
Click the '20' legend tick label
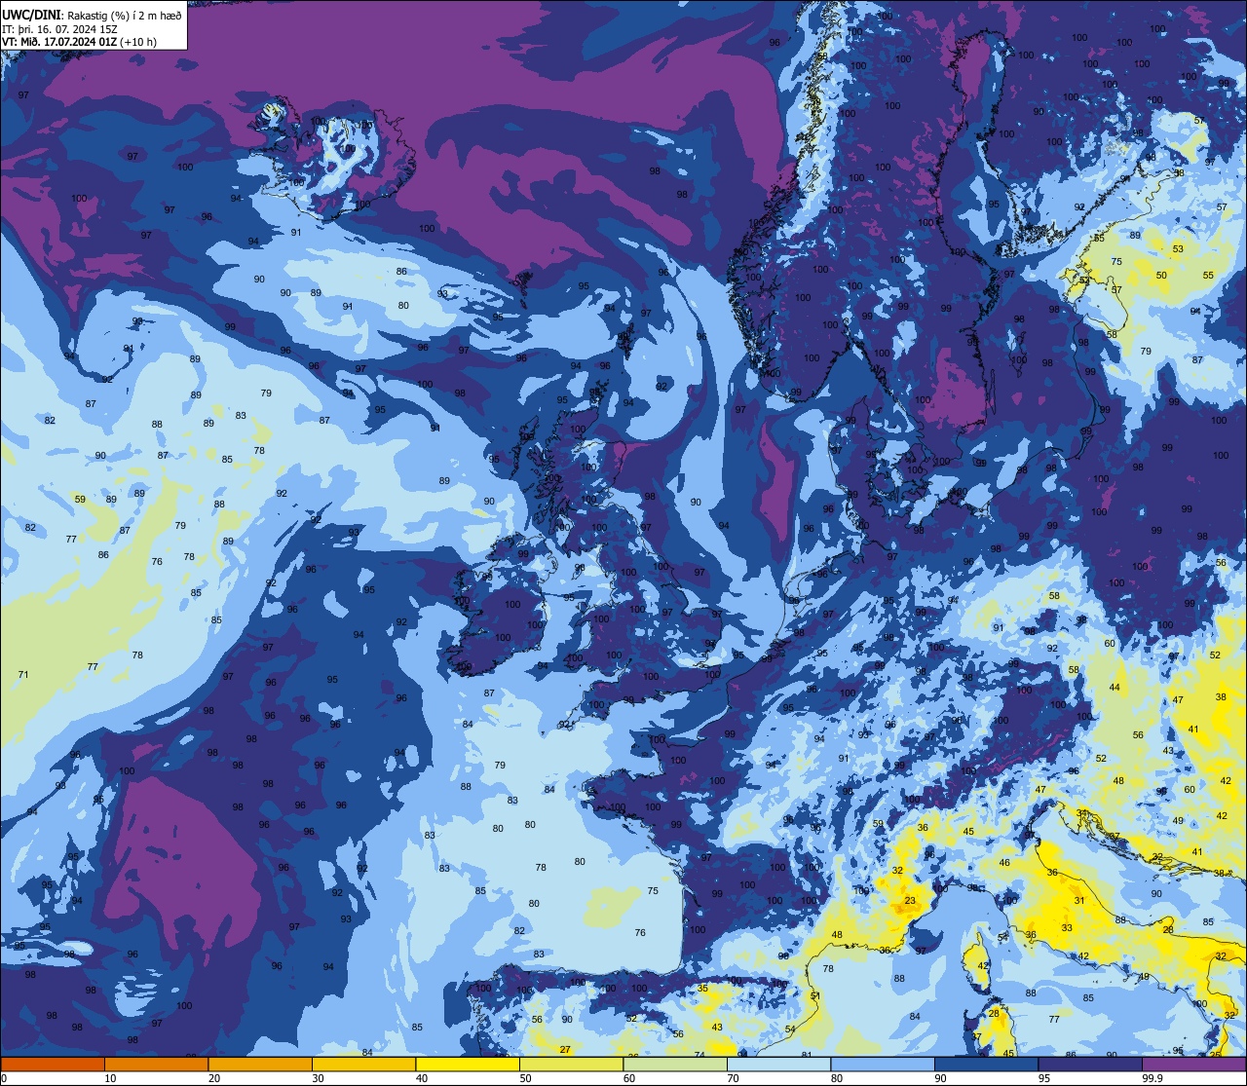214,1078
